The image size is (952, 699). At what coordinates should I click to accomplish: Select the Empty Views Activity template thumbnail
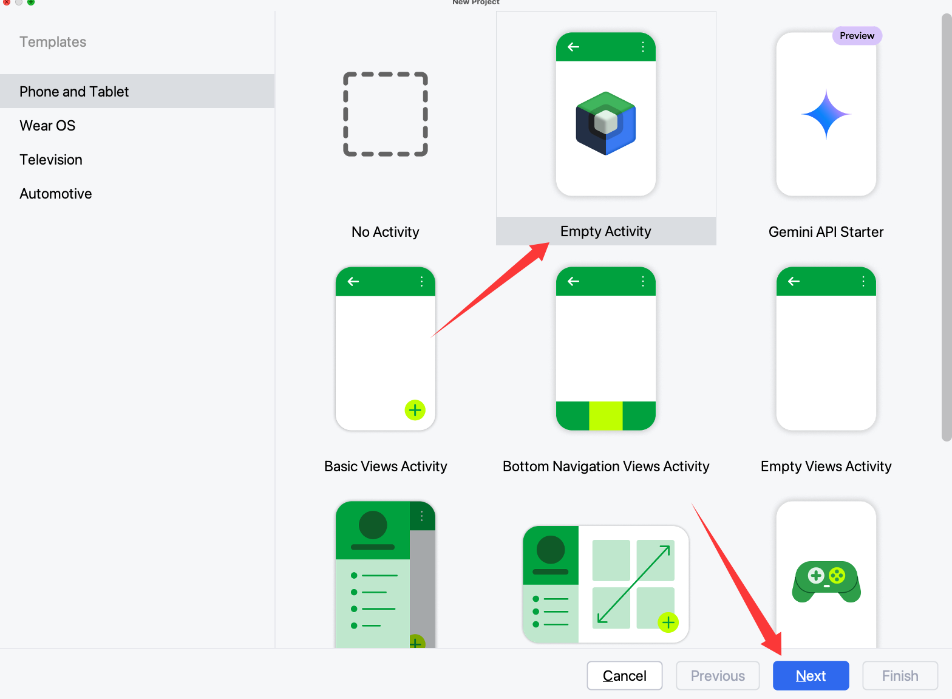tap(826, 349)
